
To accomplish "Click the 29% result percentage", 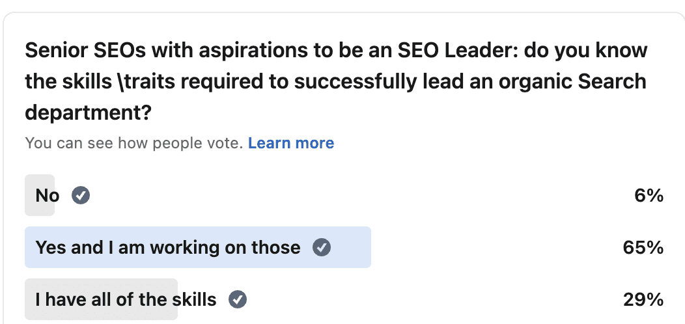I will (643, 299).
